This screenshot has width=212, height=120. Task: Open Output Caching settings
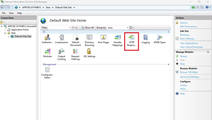pyautogui.click(x=61, y=54)
